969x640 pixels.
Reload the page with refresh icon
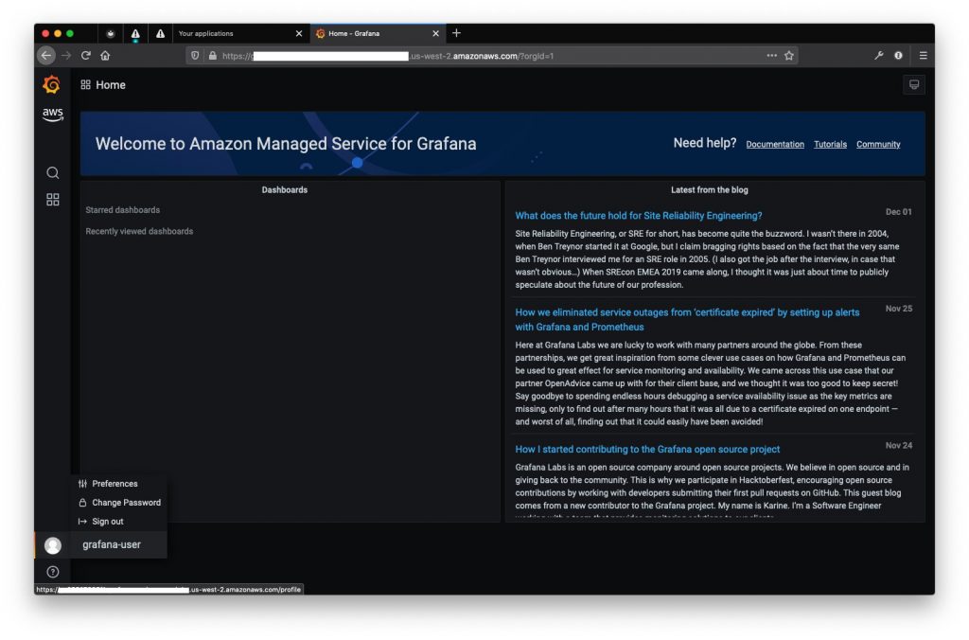click(86, 56)
